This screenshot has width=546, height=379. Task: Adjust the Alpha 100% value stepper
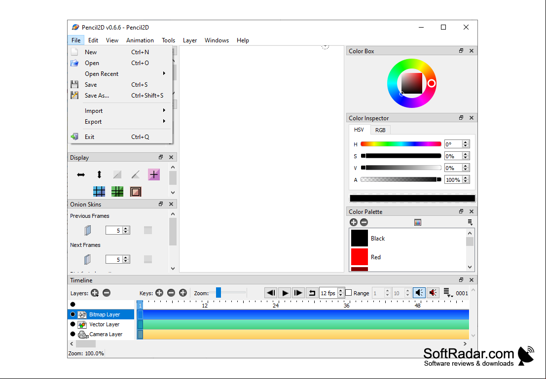coord(466,179)
